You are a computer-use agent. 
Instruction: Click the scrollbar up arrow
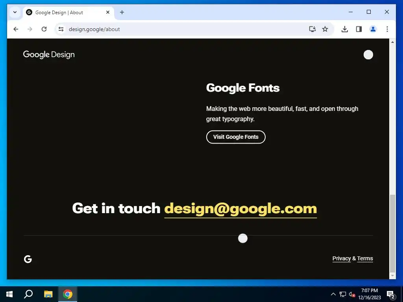(x=392, y=42)
